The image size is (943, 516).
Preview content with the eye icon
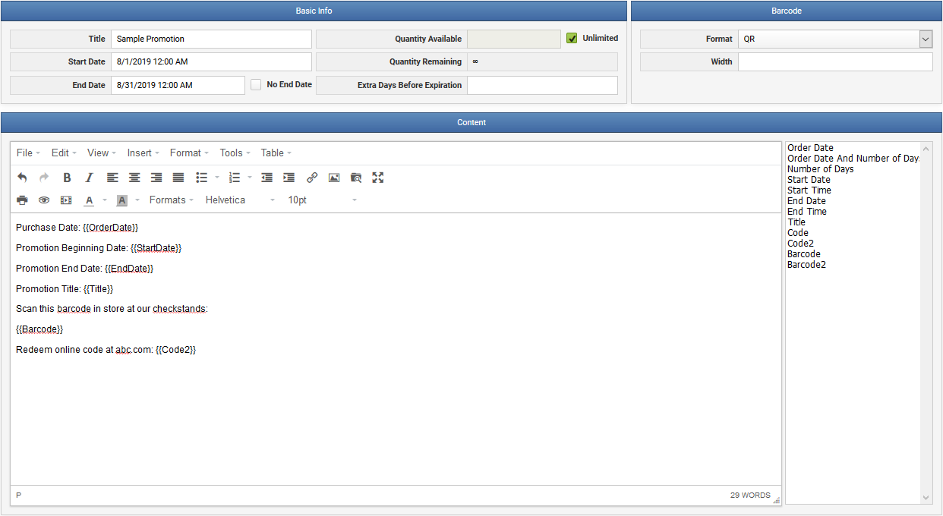(x=44, y=200)
